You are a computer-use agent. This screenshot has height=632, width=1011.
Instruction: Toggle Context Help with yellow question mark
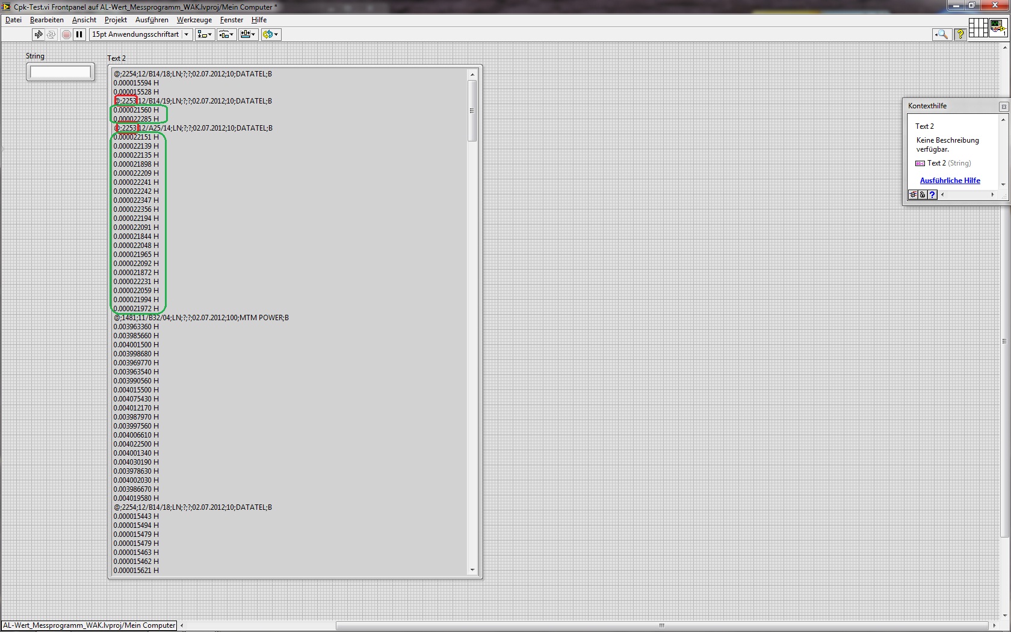coord(960,34)
